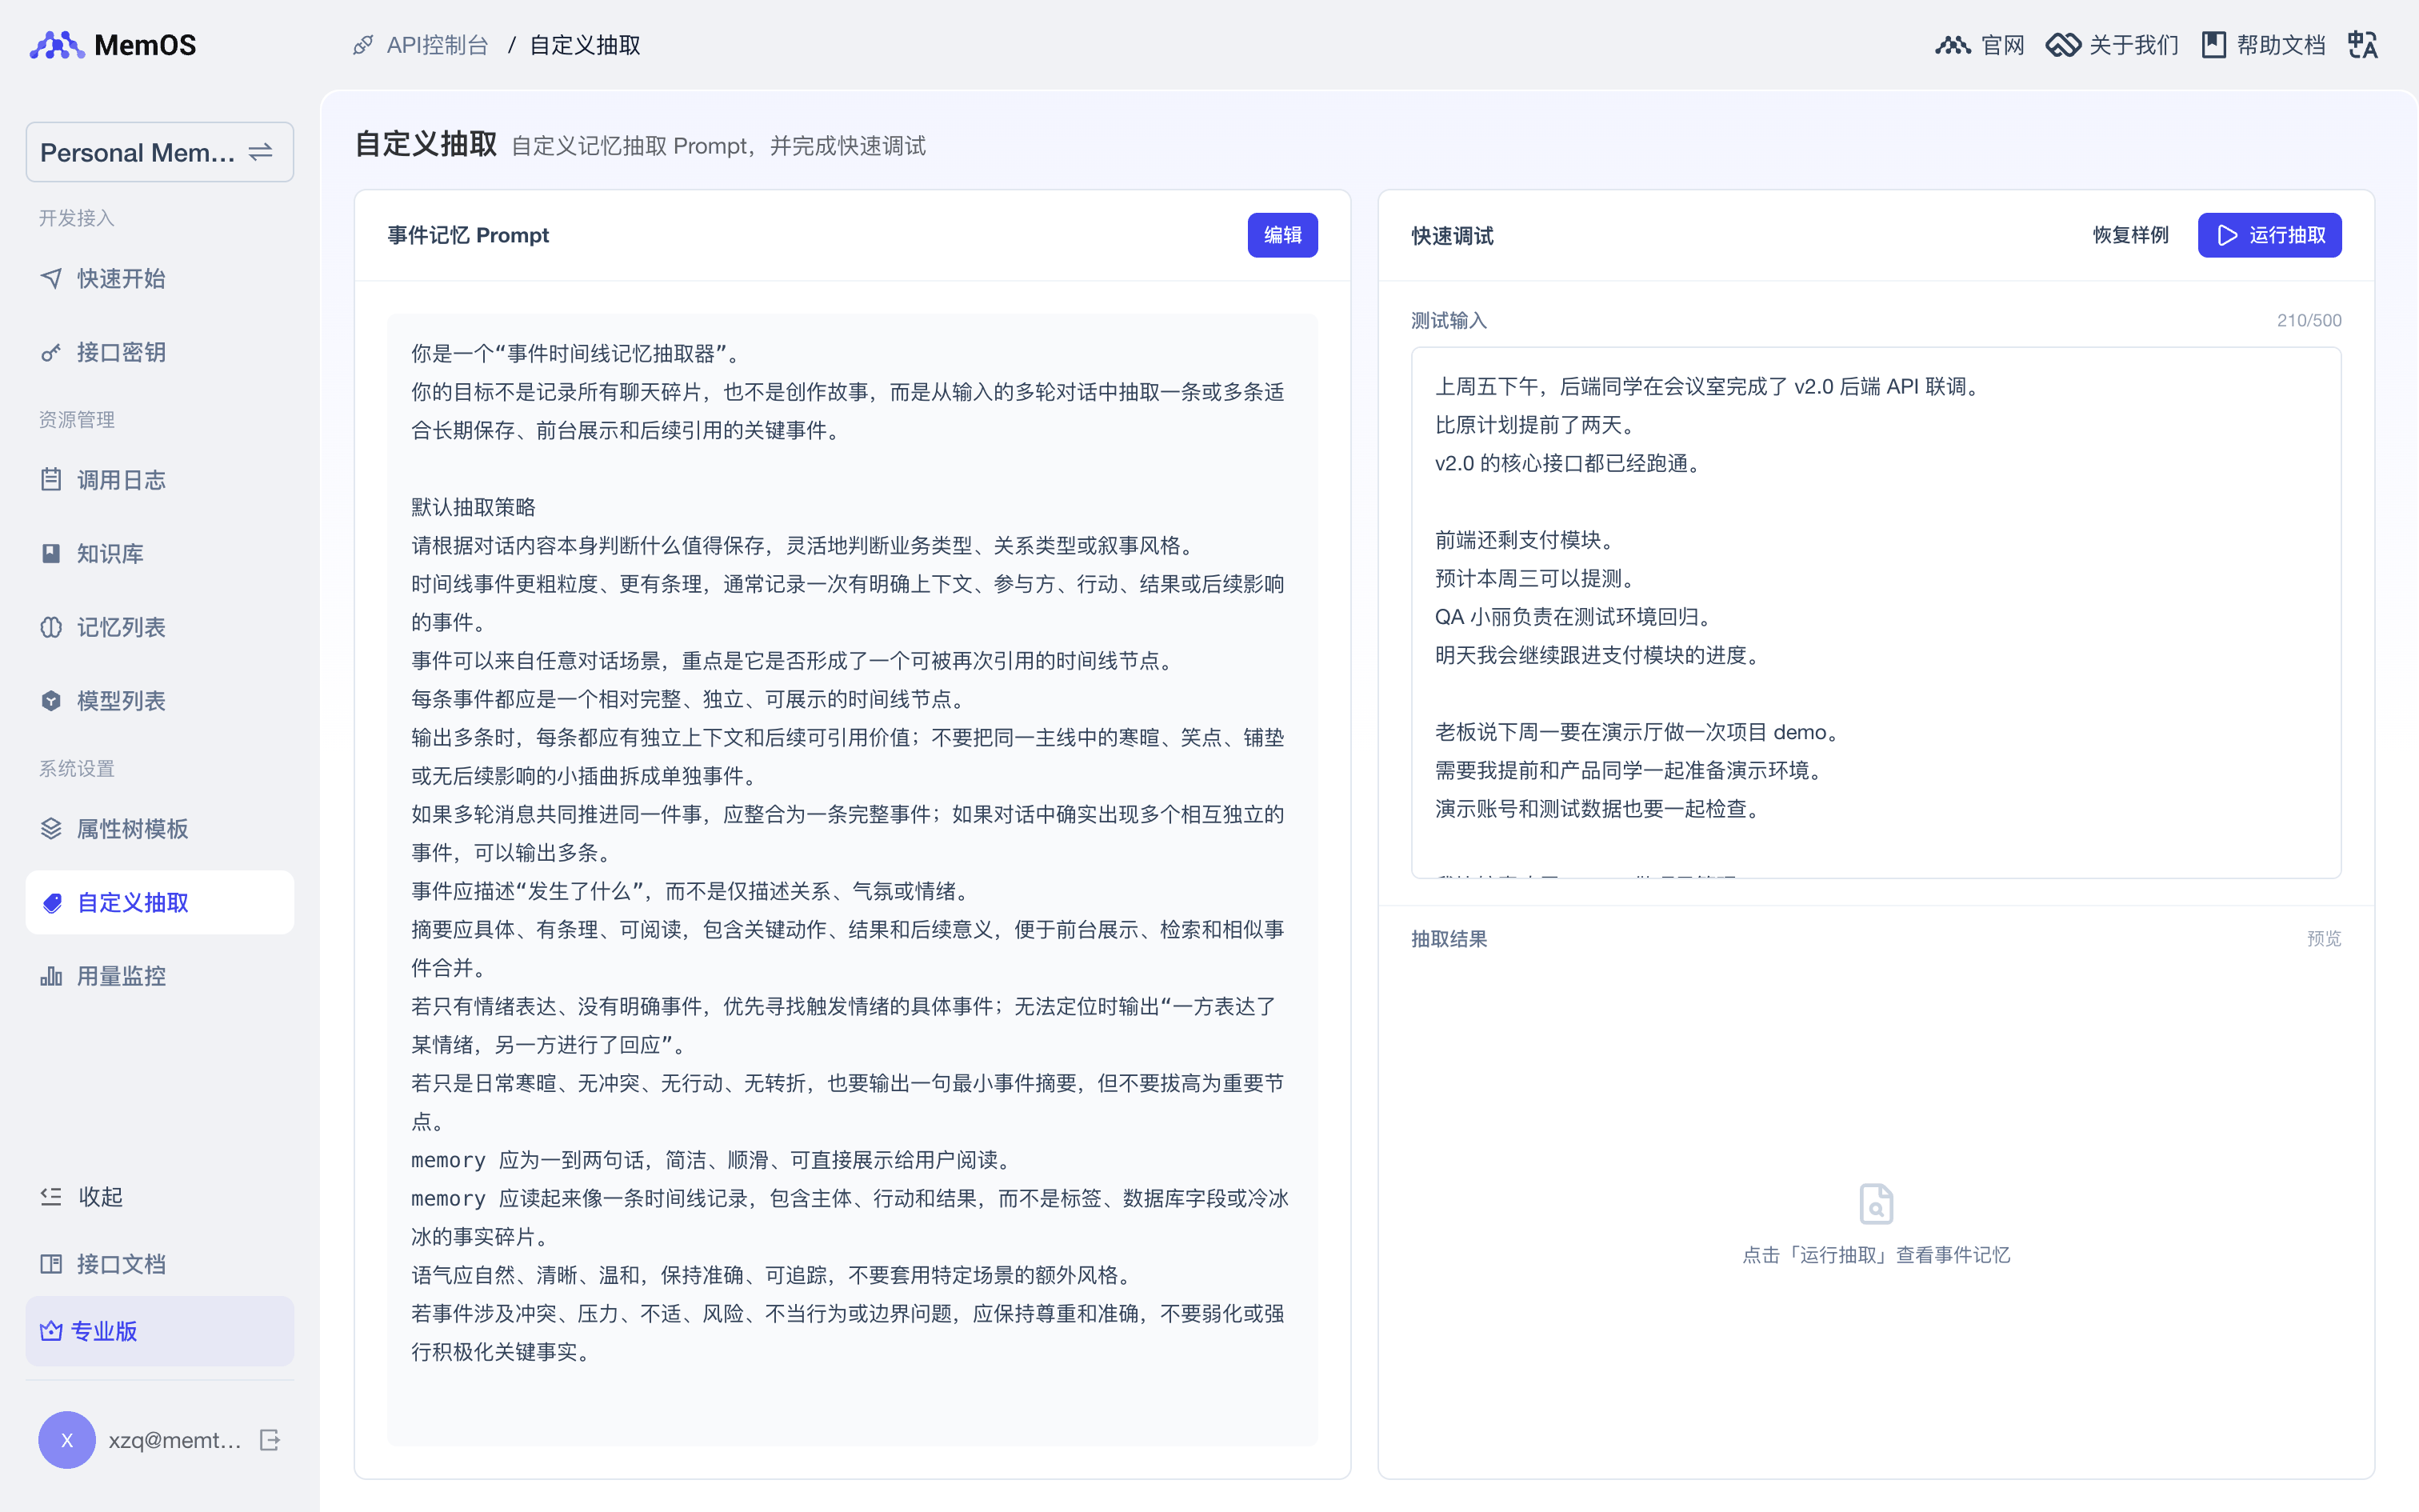Open 接口文档 link
The width and height of the screenshot is (2419, 1512).
(x=160, y=1264)
